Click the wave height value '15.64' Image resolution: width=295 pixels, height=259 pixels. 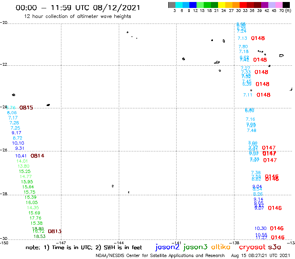(x=28, y=187)
